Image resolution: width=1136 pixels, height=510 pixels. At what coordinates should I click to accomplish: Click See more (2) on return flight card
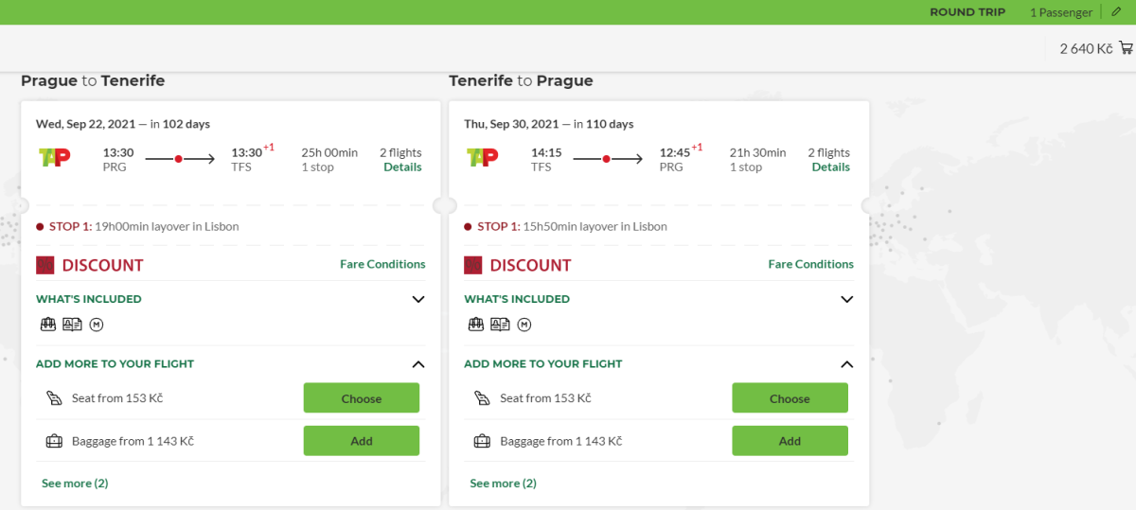click(503, 484)
